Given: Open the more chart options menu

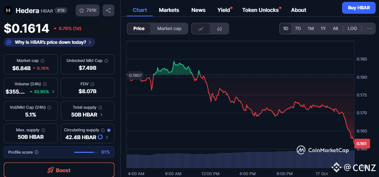Looking at the screenshot, I should point(369,29).
